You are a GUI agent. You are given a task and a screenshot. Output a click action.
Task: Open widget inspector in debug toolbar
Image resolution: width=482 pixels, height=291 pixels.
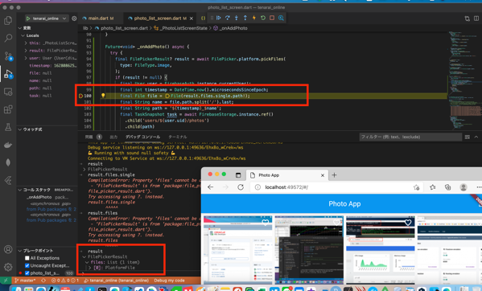coord(281,18)
